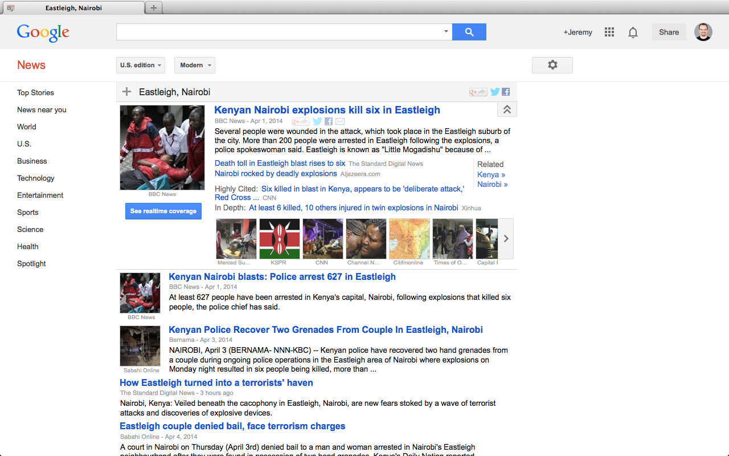729x456 pixels.
Task: Open the Entertainment section
Action: [x=40, y=195]
